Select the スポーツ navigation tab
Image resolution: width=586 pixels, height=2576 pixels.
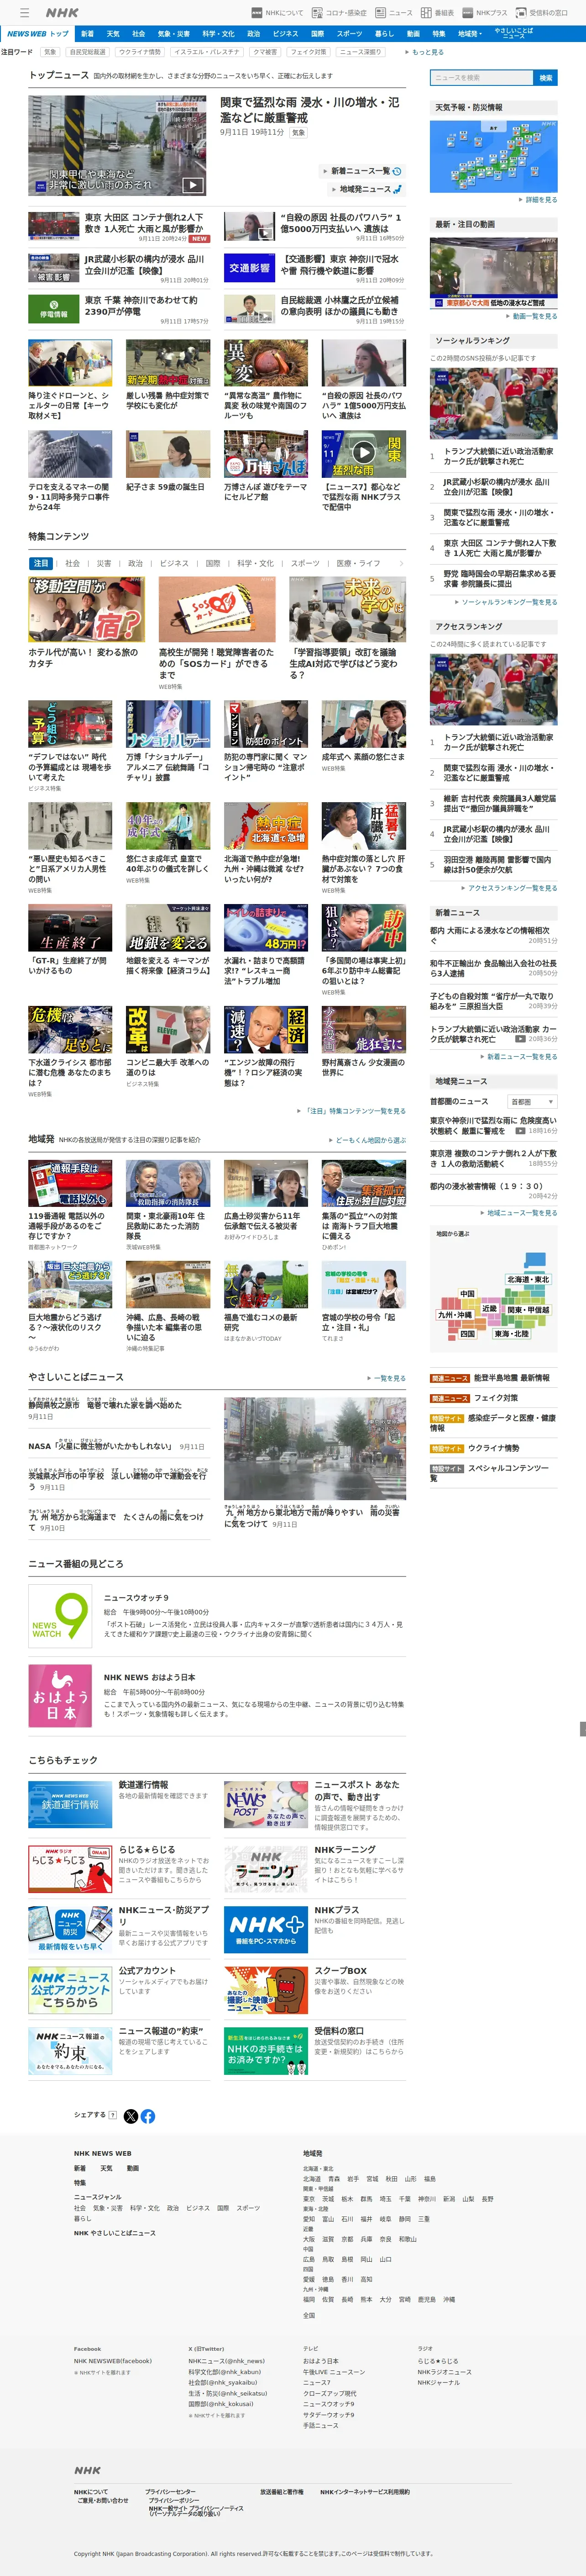click(350, 33)
